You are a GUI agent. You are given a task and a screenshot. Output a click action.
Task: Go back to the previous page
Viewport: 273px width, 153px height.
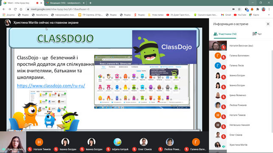(x=4, y=9)
